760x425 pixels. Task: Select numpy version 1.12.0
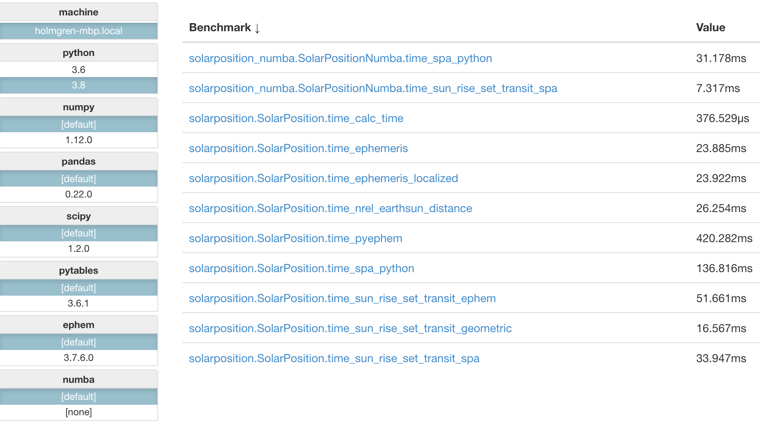coord(79,140)
